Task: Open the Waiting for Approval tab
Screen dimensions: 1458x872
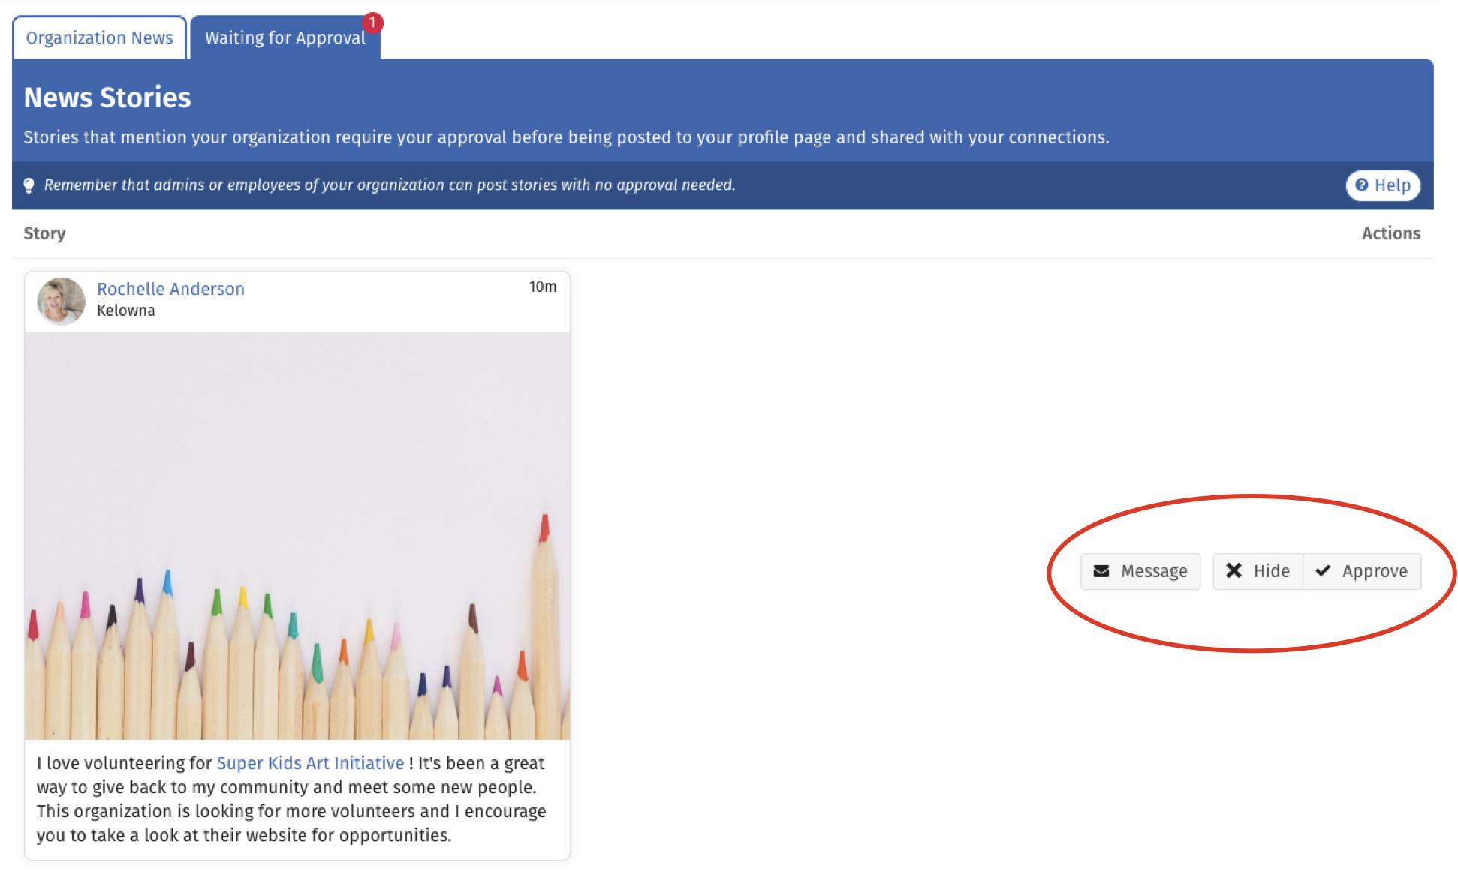Action: coord(285,38)
